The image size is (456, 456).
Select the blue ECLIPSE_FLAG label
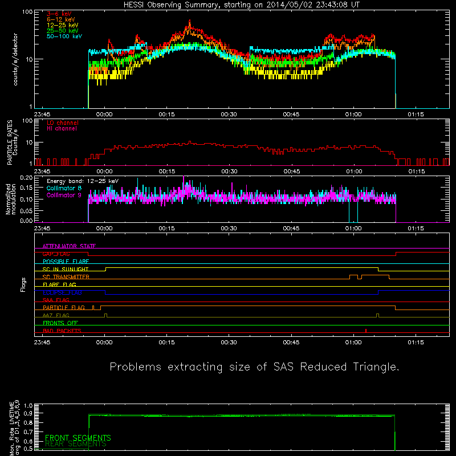(x=62, y=292)
